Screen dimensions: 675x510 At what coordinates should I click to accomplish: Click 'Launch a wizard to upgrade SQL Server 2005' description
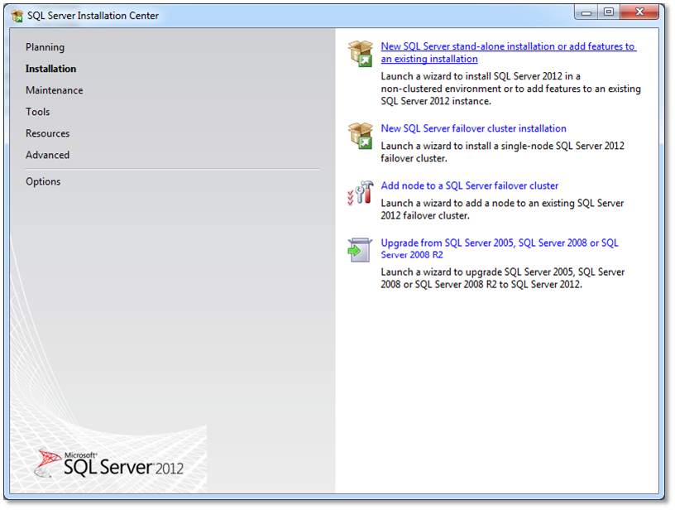point(502,278)
